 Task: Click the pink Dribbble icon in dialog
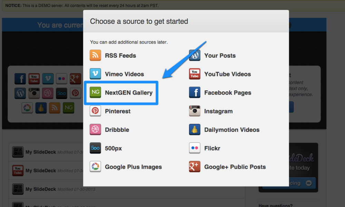(95, 129)
